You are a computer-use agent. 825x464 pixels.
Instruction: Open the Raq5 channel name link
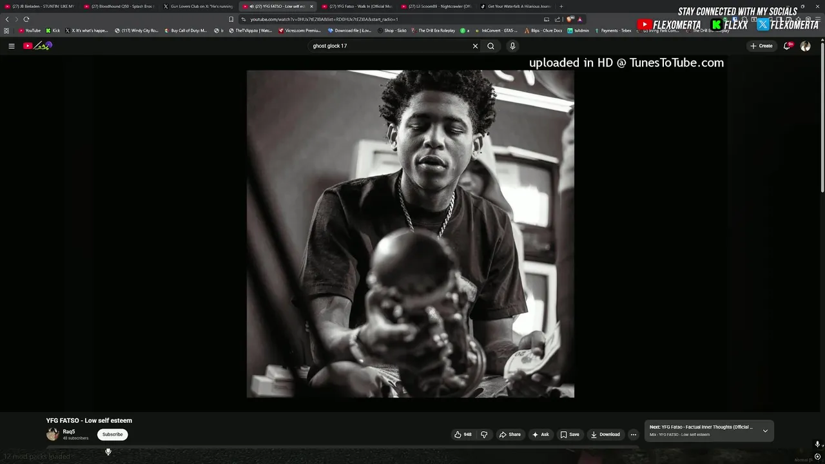coord(68,432)
